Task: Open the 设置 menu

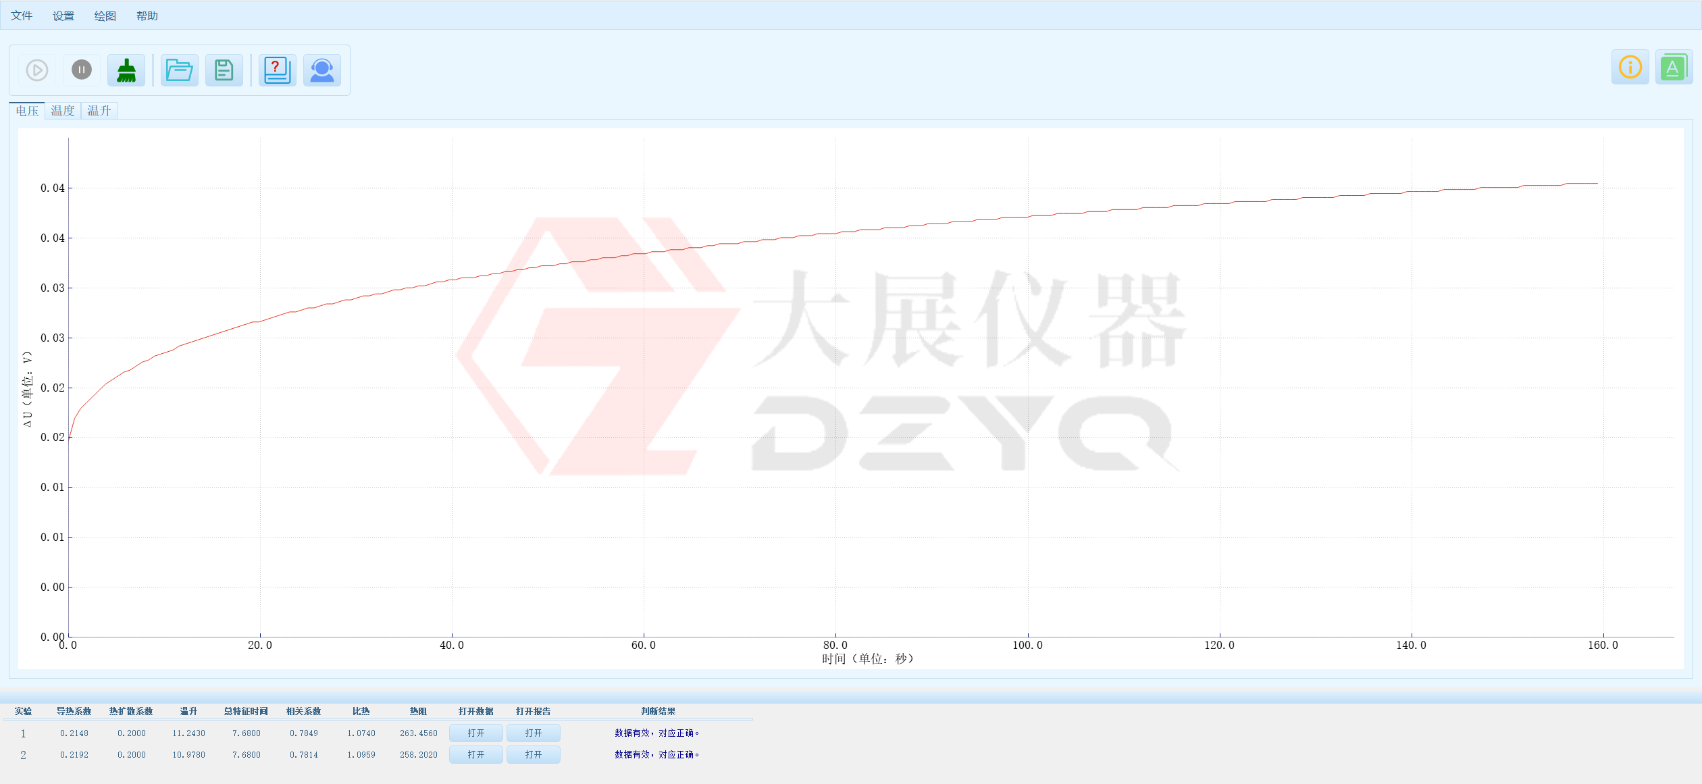Action: 63,16
